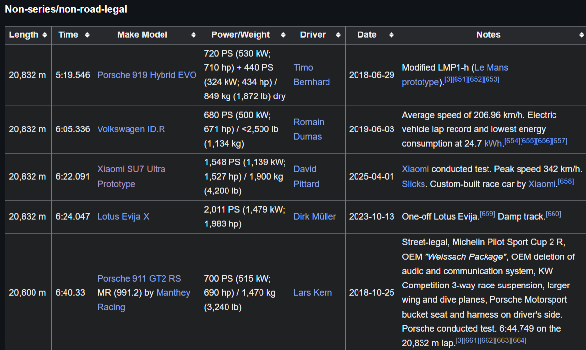Follow the Le Mans prototype link
This screenshot has width=586, height=350.
coord(455,75)
